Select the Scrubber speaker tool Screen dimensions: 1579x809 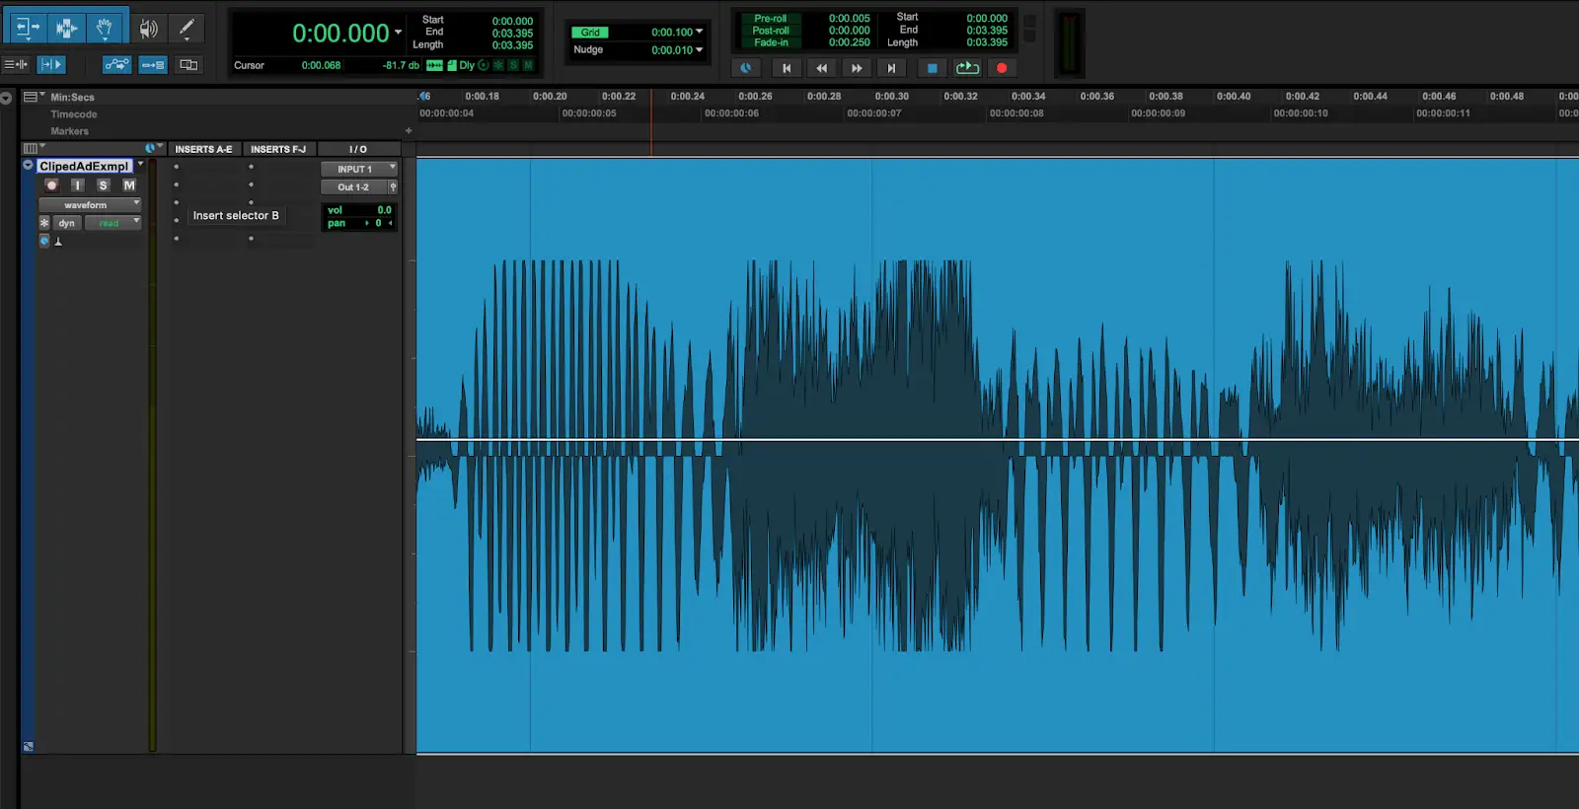click(x=148, y=29)
